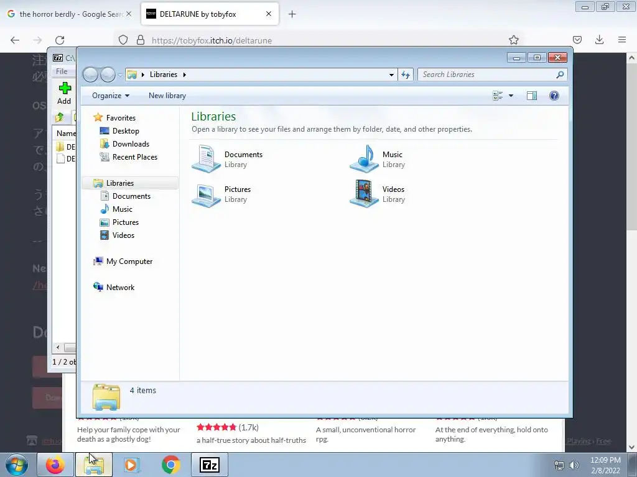Image resolution: width=637 pixels, height=477 pixels.
Task: Show the preview pane
Action: point(532,96)
